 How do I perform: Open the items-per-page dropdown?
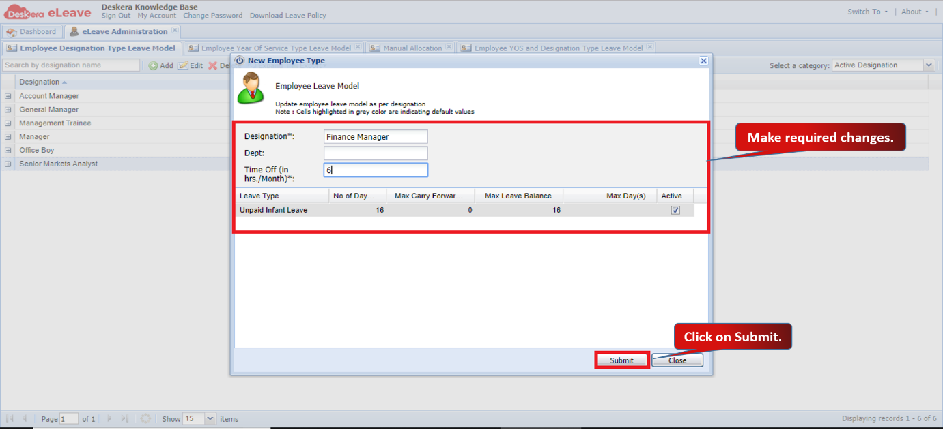coord(210,418)
